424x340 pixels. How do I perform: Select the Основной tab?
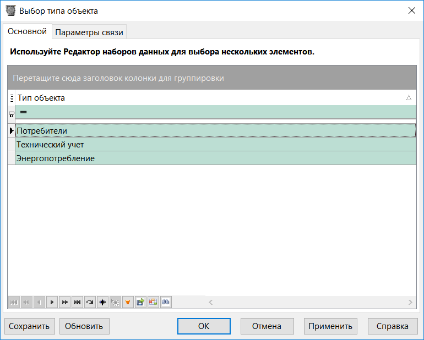(x=27, y=32)
